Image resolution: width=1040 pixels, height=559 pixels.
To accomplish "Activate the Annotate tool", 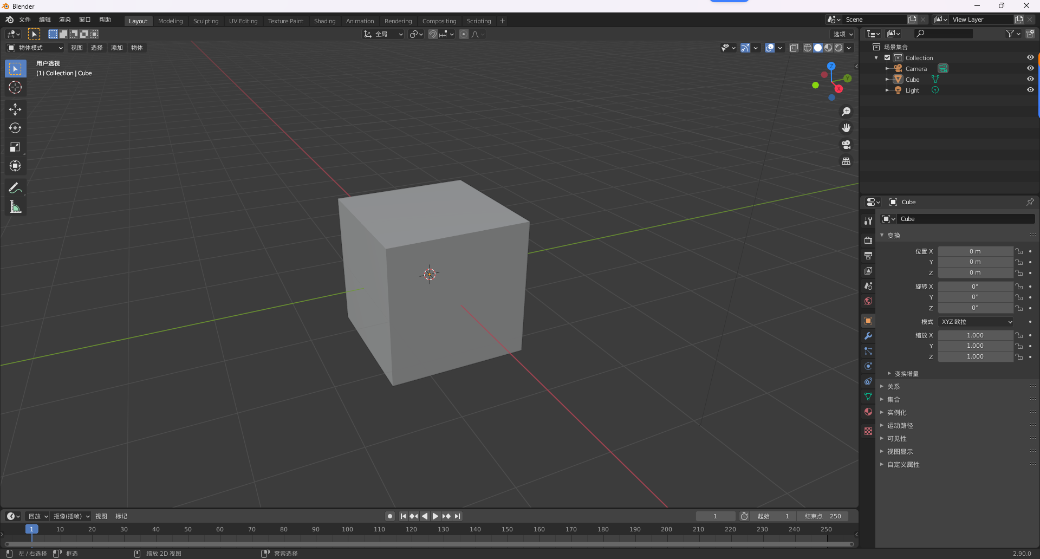I will [15, 187].
